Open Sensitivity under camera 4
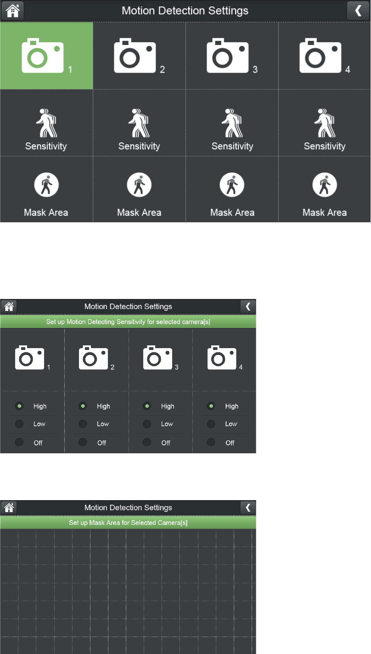371x654 pixels. click(x=325, y=123)
